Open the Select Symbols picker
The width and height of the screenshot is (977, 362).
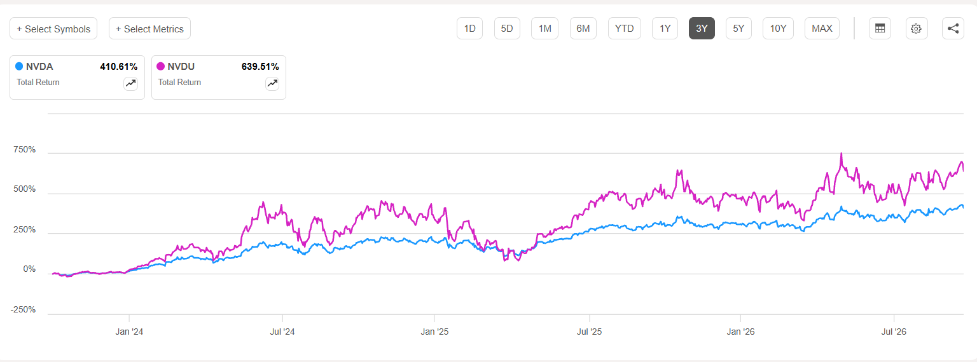click(53, 29)
